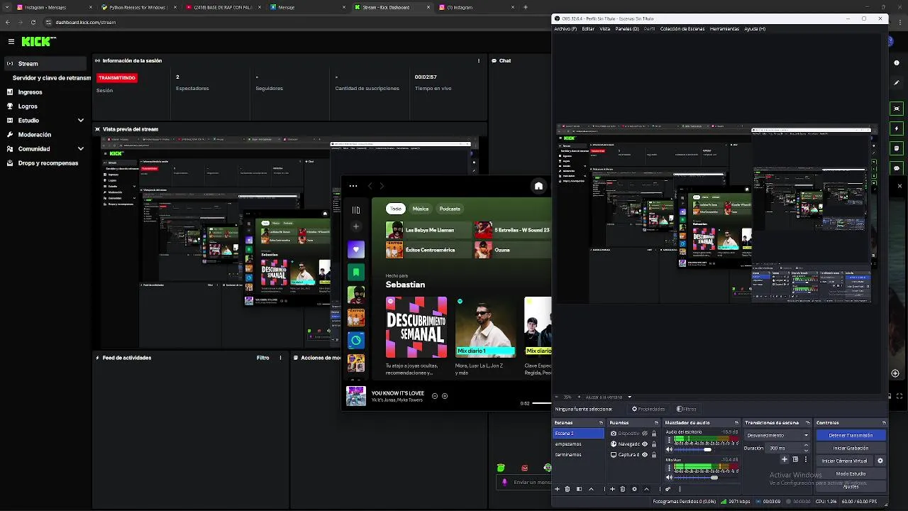The width and height of the screenshot is (908, 511).
Task: Add a new source in Fuentes panel
Action: click(612, 489)
